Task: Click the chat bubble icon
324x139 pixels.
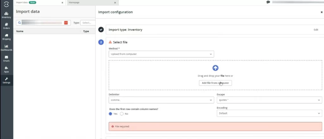Action: point(268,2)
